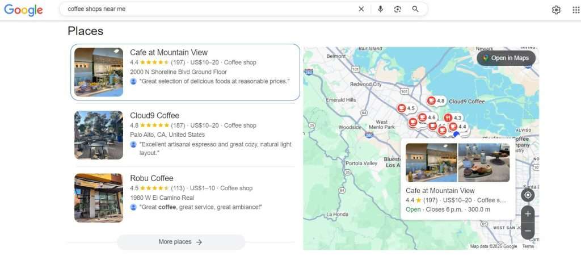The image size is (581, 264).
Task: Submit search with the magnifier icon
Action: [x=415, y=9]
